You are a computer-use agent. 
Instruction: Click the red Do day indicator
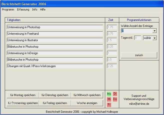[115, 99]
